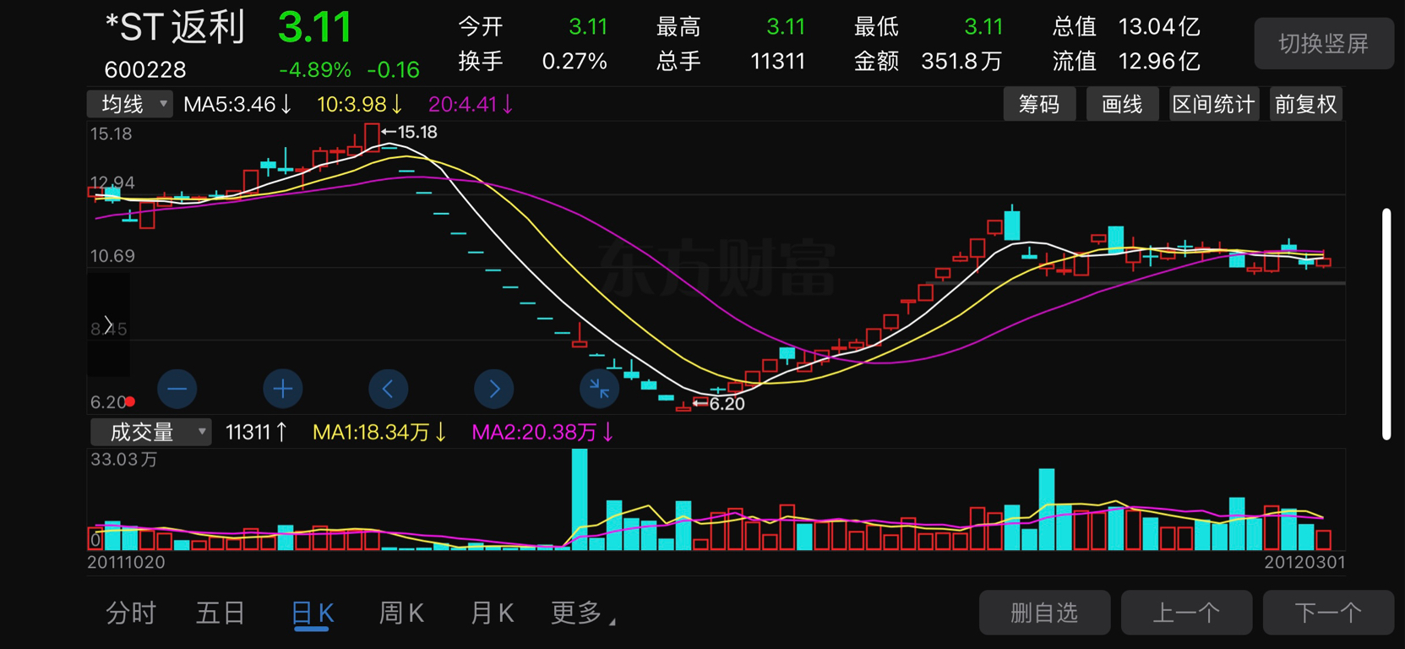Switch to 月K tab
The image size is (1405, 649).
point(492,613)
